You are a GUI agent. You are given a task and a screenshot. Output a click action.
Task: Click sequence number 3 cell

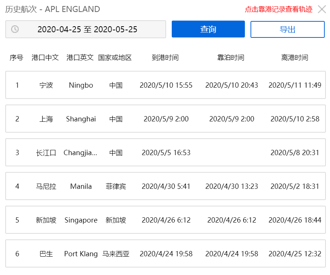(17, 152)
